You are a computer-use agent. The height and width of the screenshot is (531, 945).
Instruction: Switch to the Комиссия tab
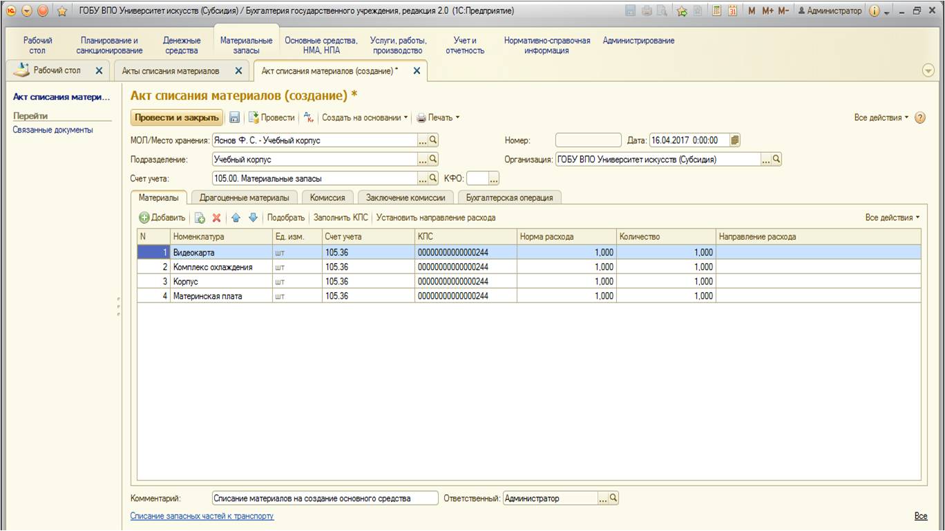pyautogui.click(x=327, y=197)
